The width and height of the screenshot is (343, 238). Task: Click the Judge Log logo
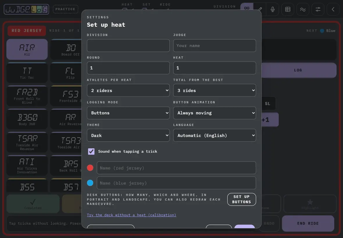(26, 9)
